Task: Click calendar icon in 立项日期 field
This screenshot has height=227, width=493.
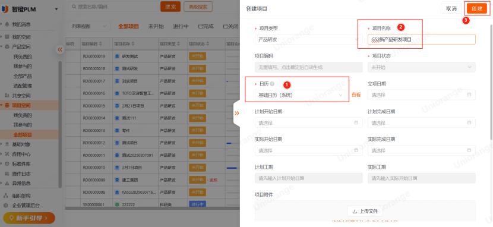Action: click(x=469, y=94)
